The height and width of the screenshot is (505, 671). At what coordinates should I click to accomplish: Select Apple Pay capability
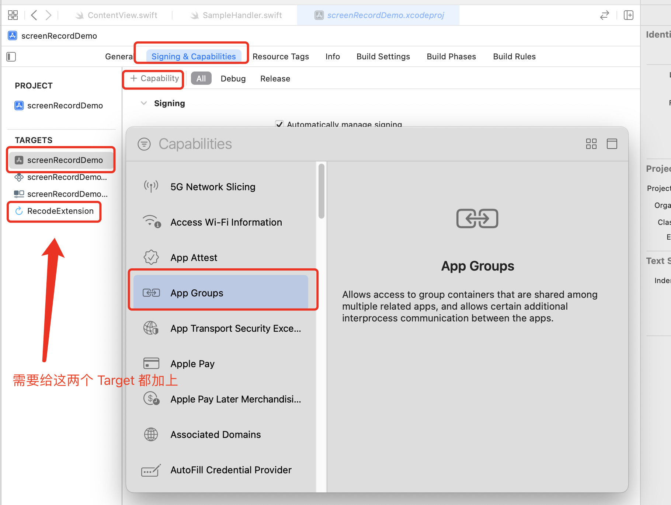[221, 364]
